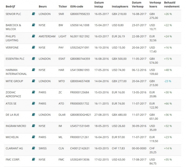Viewport: 186px width, 167px height.
Task: Click the AMSTERDAM exchange cell
Action: click(47, 36)
